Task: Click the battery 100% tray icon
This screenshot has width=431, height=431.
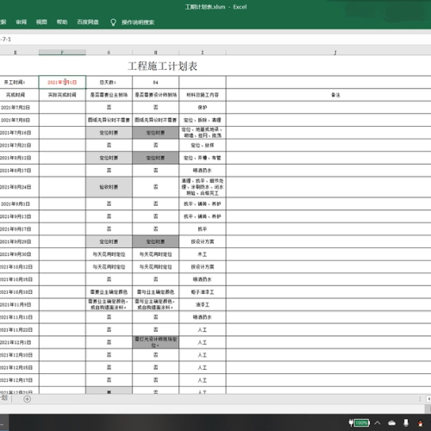Action: pos(359,422)
